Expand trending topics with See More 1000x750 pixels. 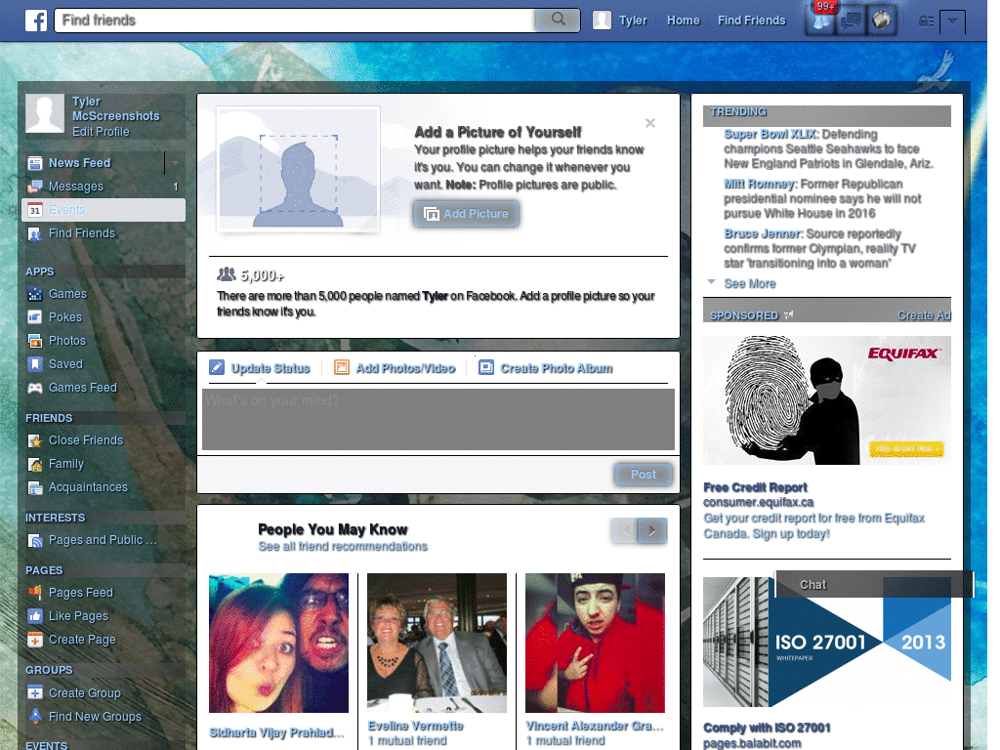click(x=749, y=284)
